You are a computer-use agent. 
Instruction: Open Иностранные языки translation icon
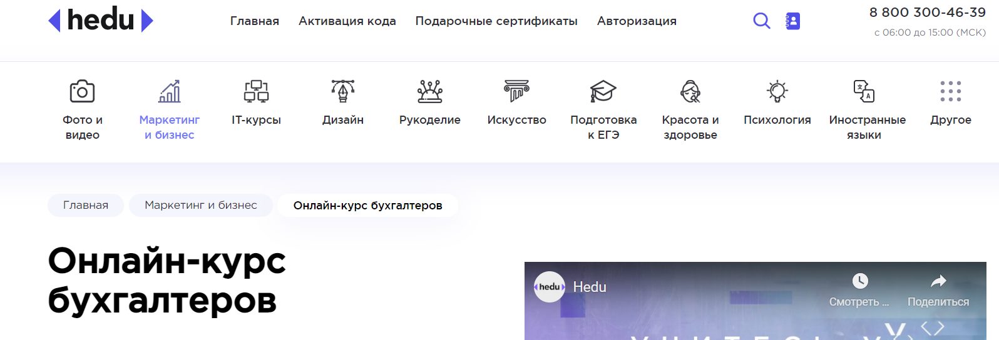pos(864,92)
